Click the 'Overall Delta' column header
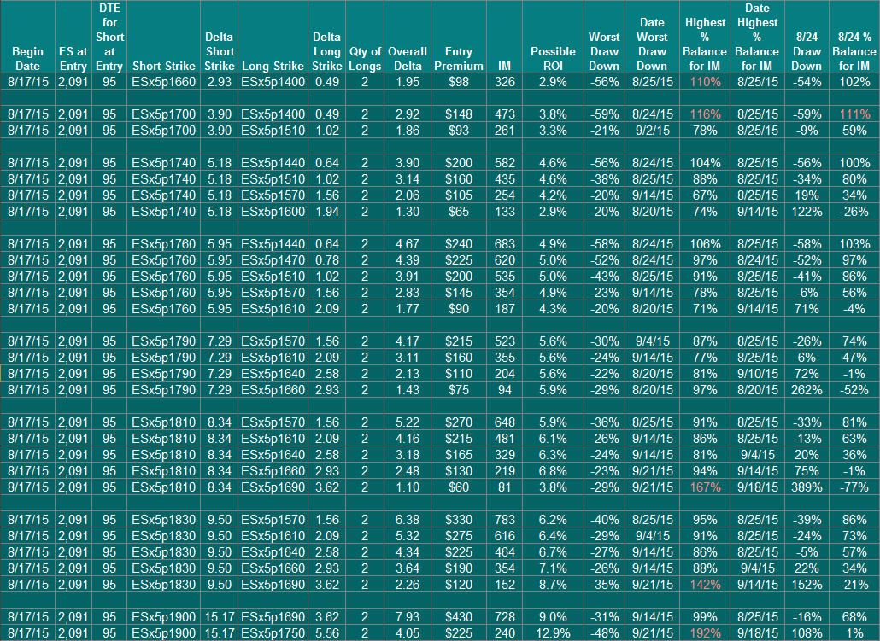Image resolution: width=880 pixels, height=641 pixels. tap(408, 37)
